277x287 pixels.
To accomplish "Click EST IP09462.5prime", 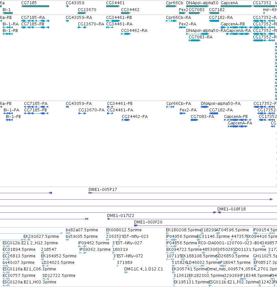I will [x=94, y=243].
